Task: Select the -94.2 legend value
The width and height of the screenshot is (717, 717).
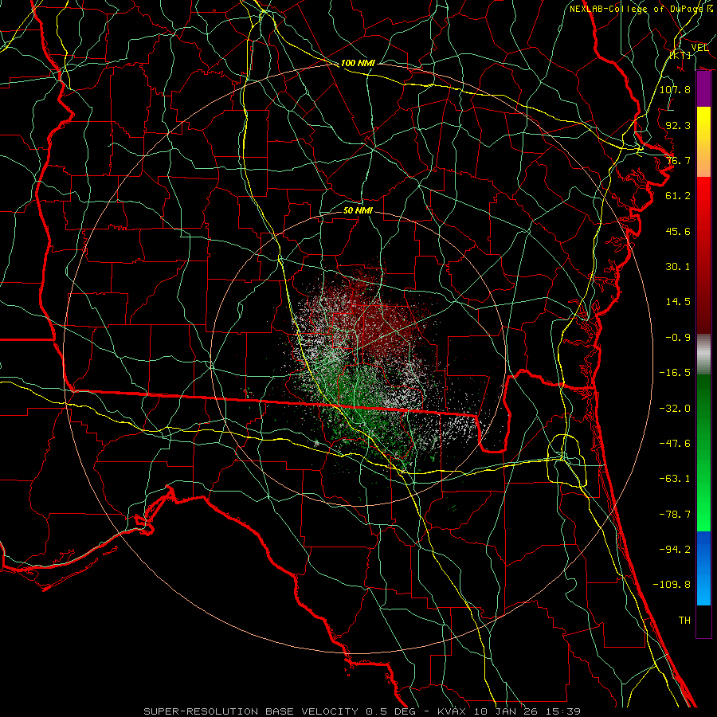Action: [x=675, y=550]
